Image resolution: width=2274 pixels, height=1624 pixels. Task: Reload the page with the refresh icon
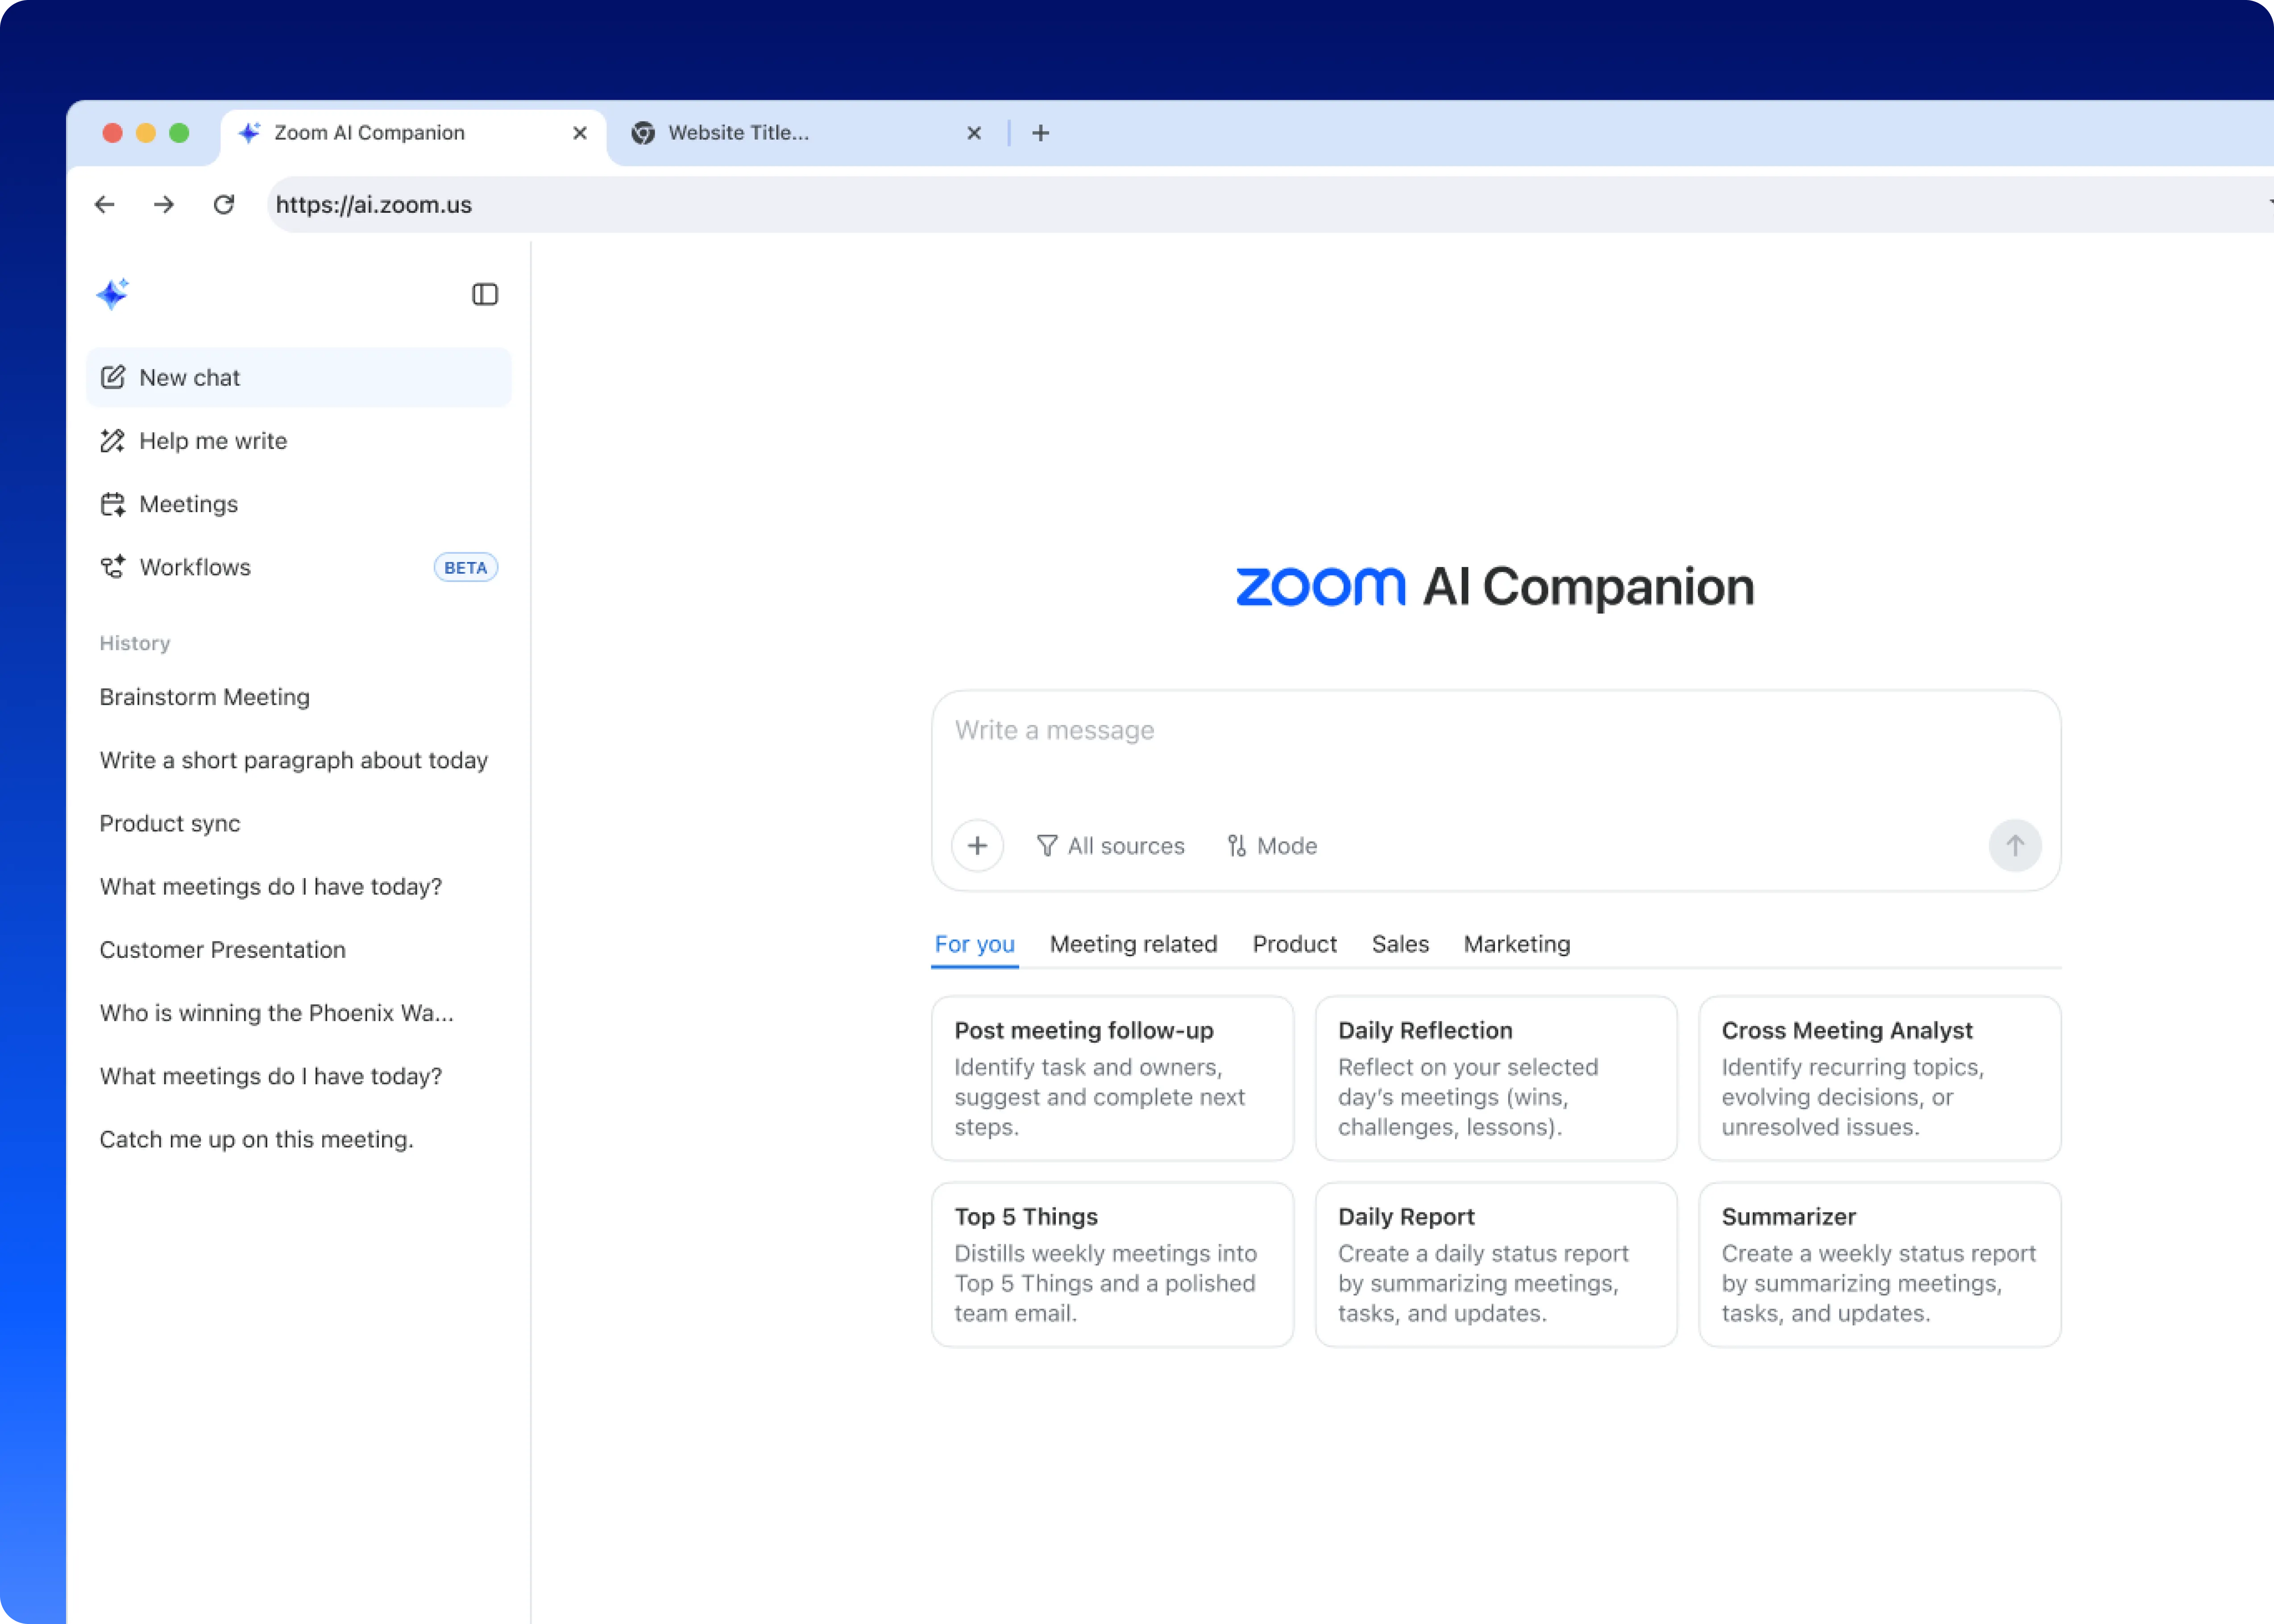[x=224, y=205]
